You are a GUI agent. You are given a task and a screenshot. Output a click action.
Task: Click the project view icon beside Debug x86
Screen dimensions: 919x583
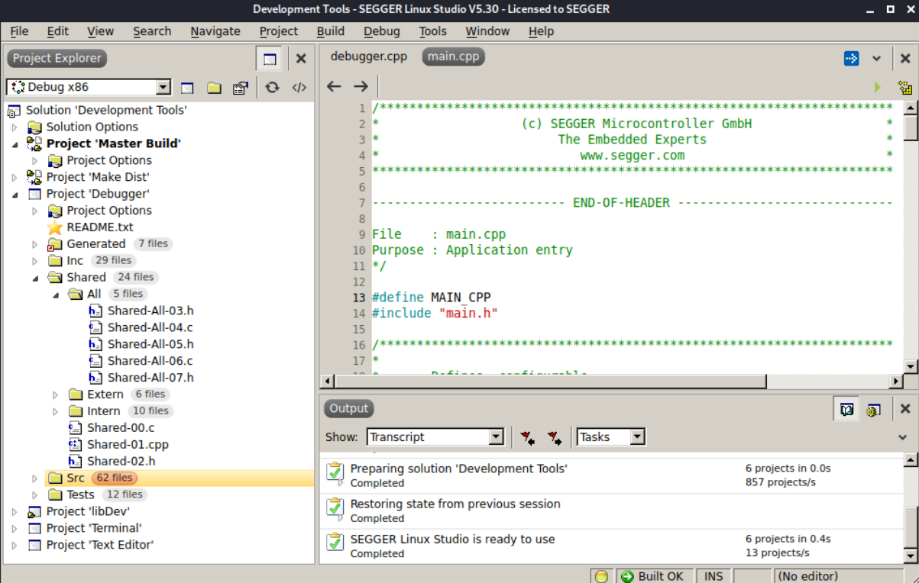point(187,88)
